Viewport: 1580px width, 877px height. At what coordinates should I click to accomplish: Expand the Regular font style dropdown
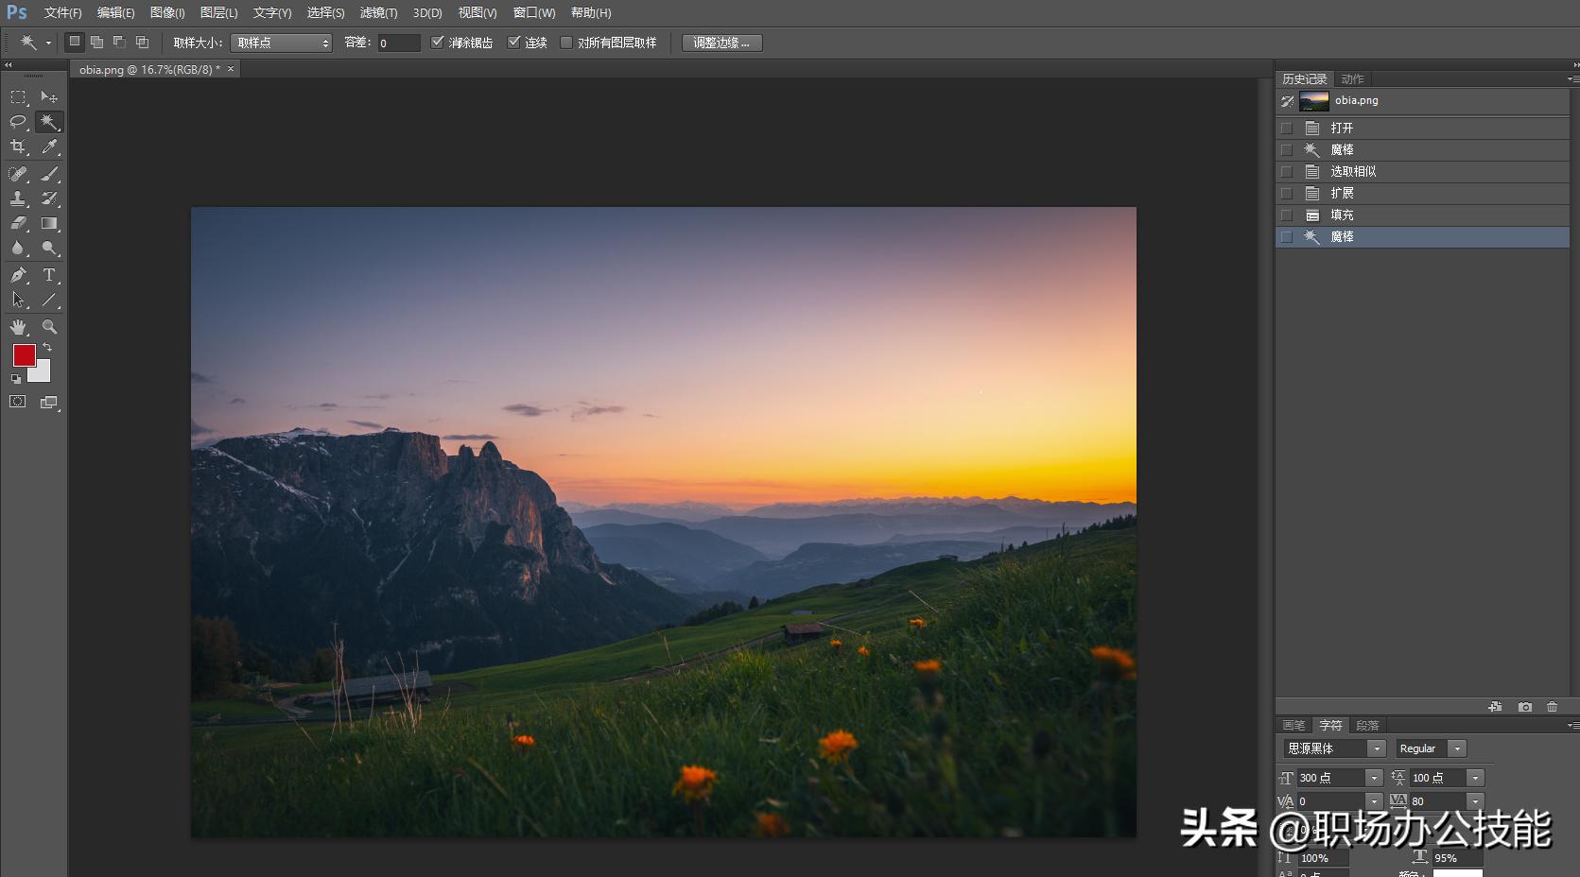pos(1430,748)
